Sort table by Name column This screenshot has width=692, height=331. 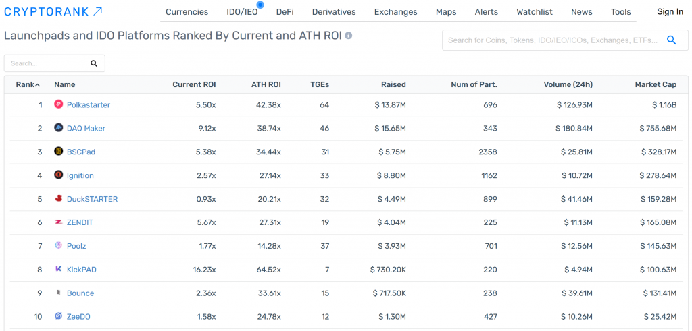click(x=64, y=84)
